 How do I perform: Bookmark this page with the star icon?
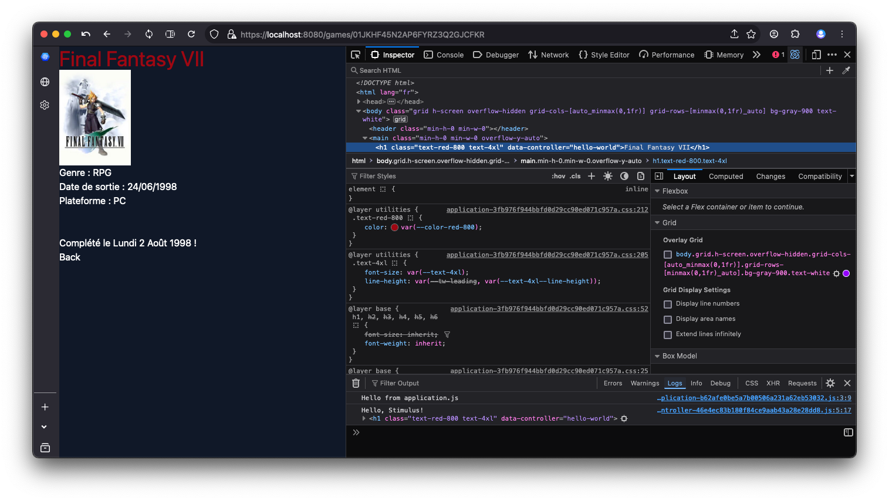click(x=751, y=34)
